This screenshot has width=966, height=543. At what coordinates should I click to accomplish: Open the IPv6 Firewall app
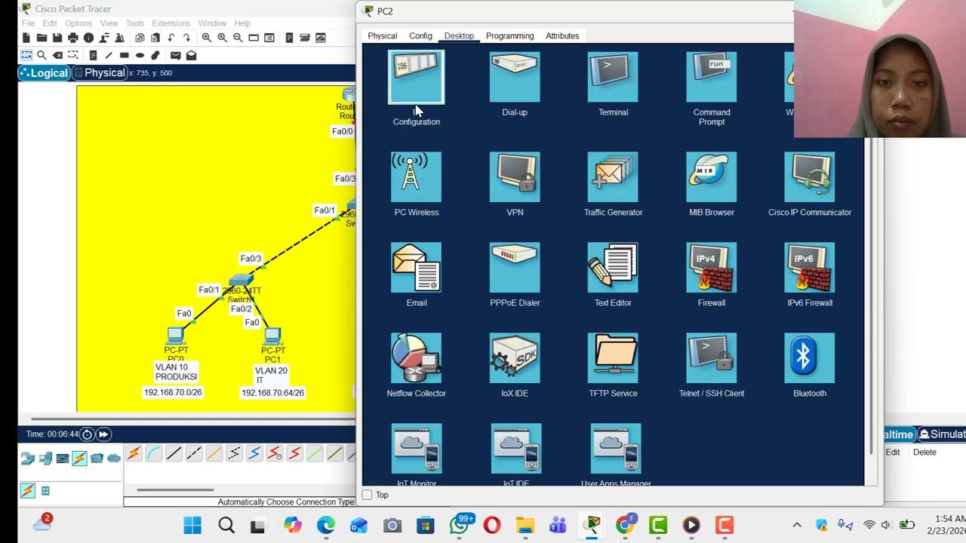tap(810, 268)
